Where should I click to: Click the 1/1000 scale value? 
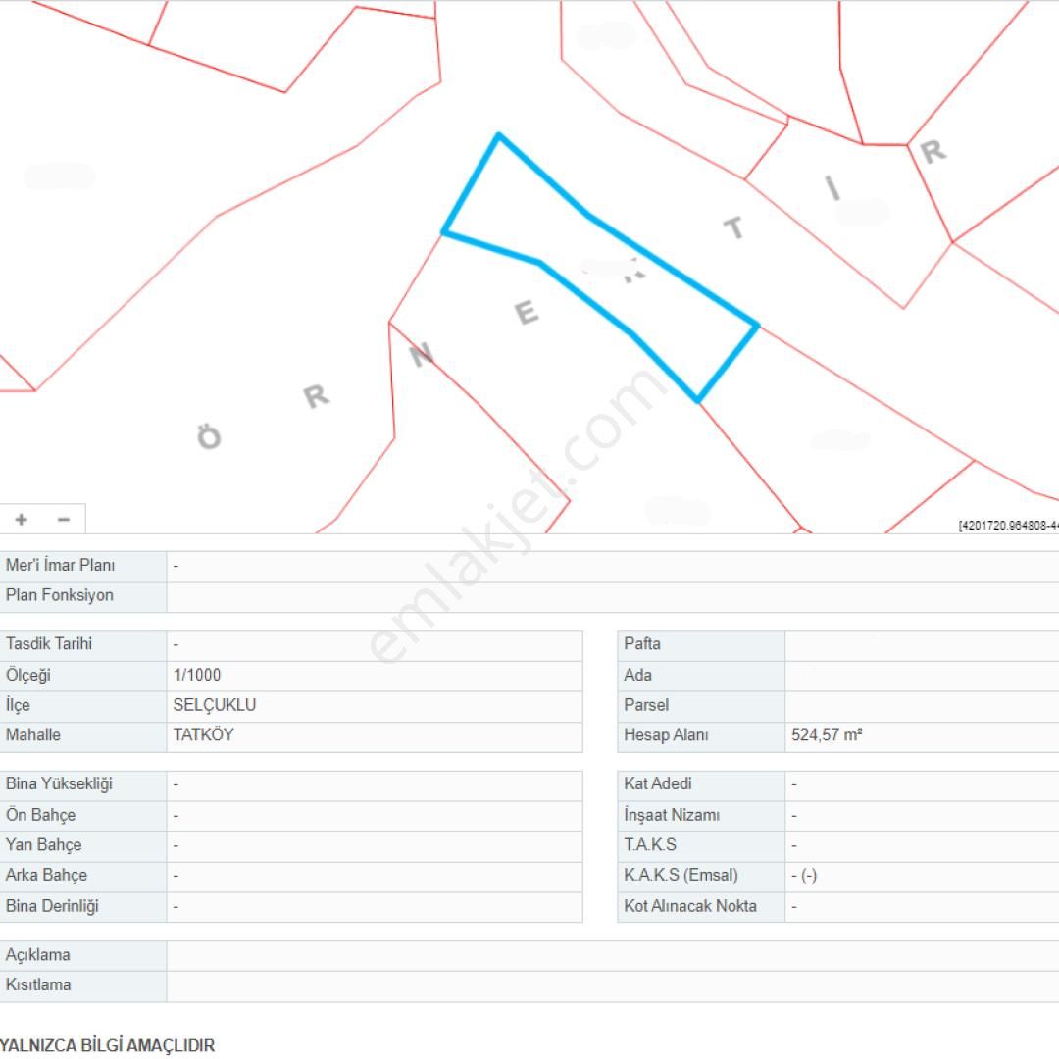click(x=197, y=675)
